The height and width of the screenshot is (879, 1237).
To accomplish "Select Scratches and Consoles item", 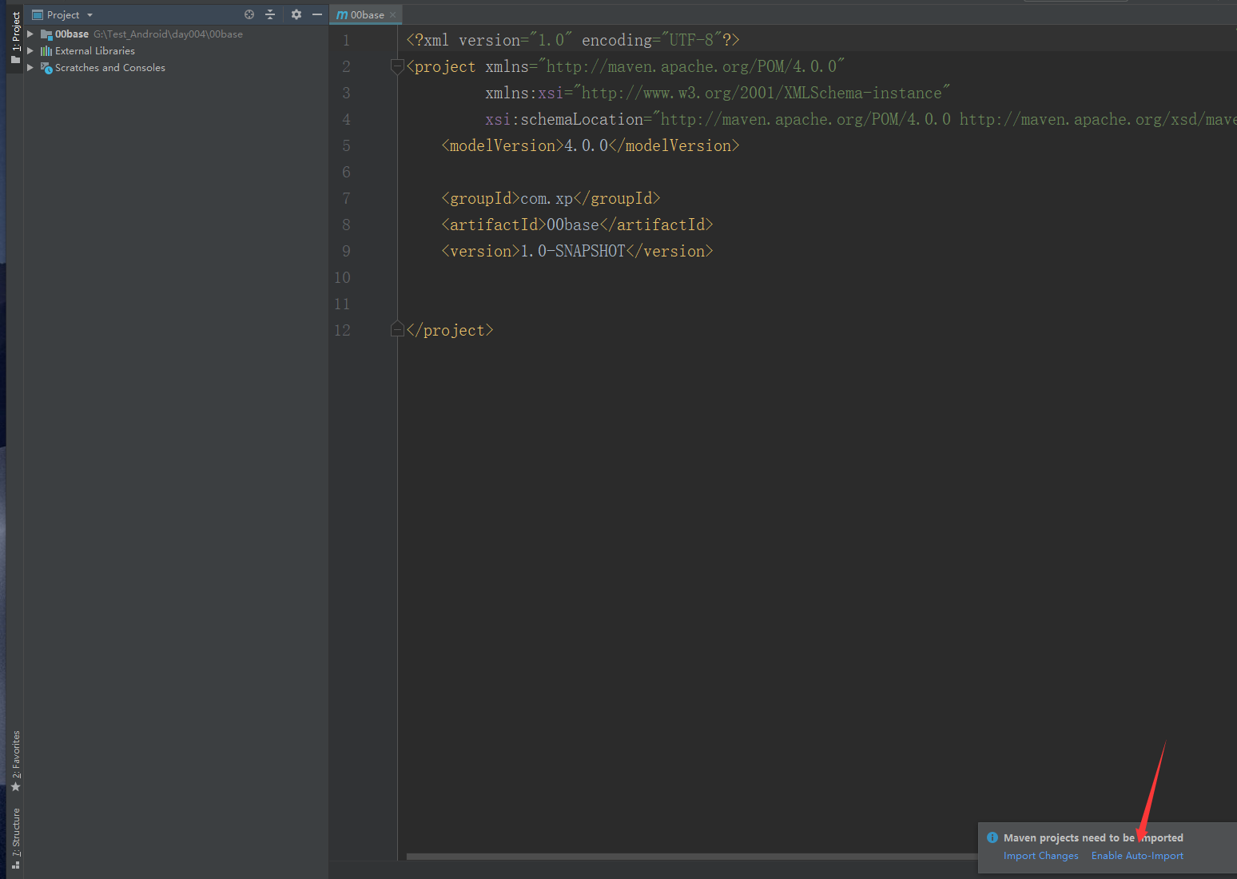I will 176,67.
